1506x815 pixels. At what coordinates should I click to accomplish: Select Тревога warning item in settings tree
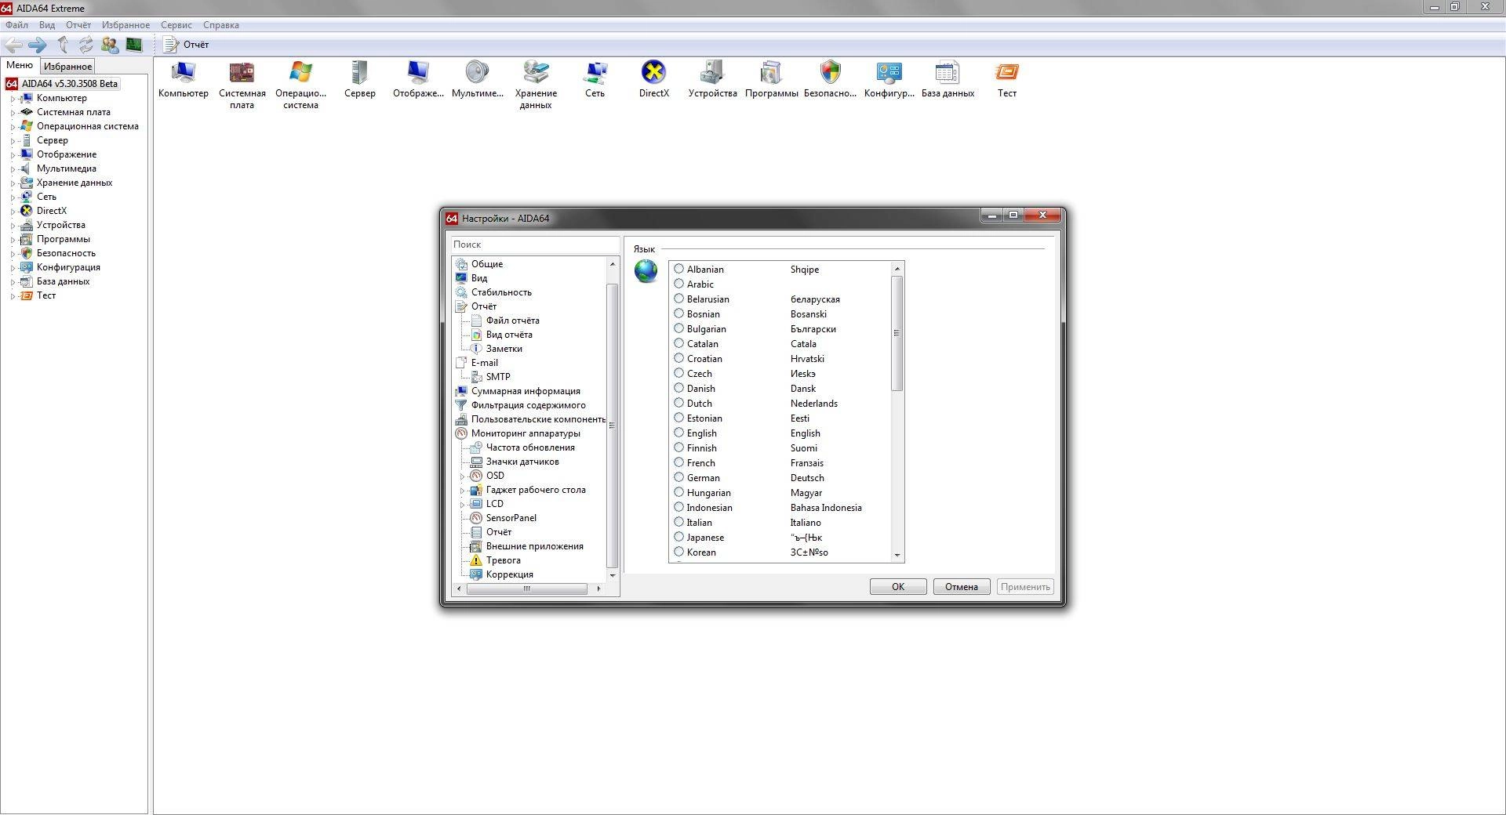click(x=503, y=560)
